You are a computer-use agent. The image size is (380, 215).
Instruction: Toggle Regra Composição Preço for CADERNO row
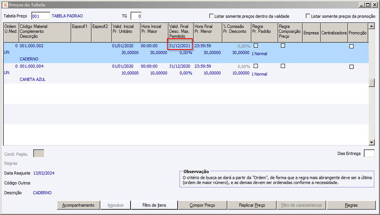[283, 45]
